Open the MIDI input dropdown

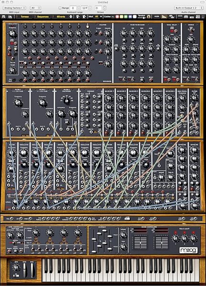pos(14,8)
